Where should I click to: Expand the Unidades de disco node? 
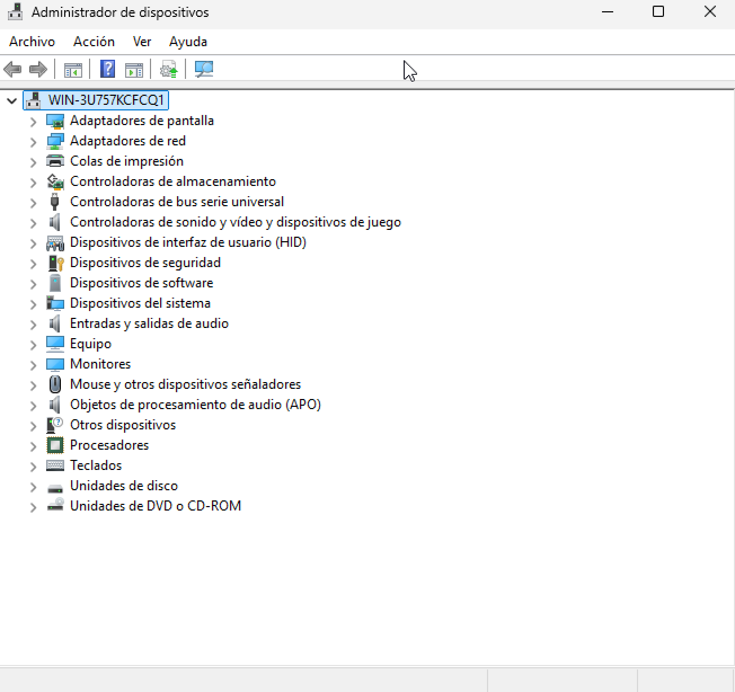click(33, 486)
